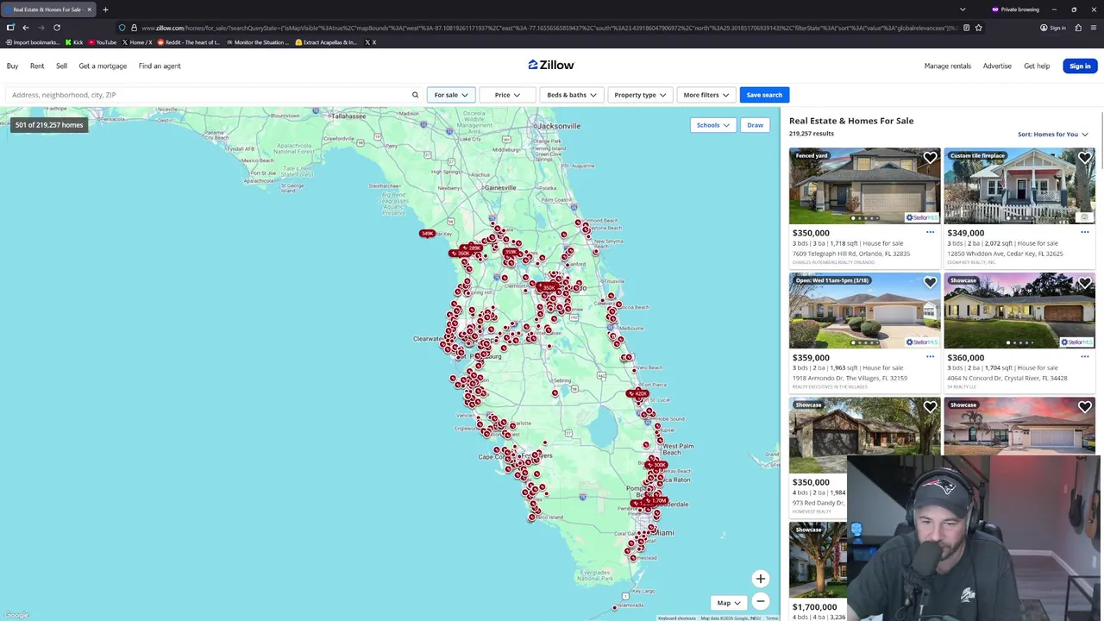Screen dimensions: 1104x621
Task: Click the workspace icon left of back arrow
Action: [10, 28]
